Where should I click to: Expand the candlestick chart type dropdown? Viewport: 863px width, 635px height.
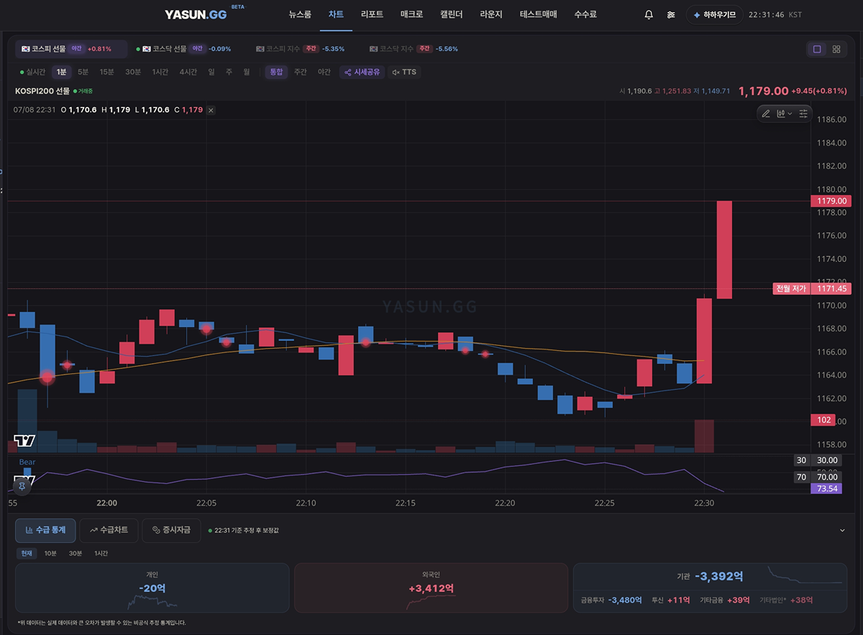coord(785,114)
